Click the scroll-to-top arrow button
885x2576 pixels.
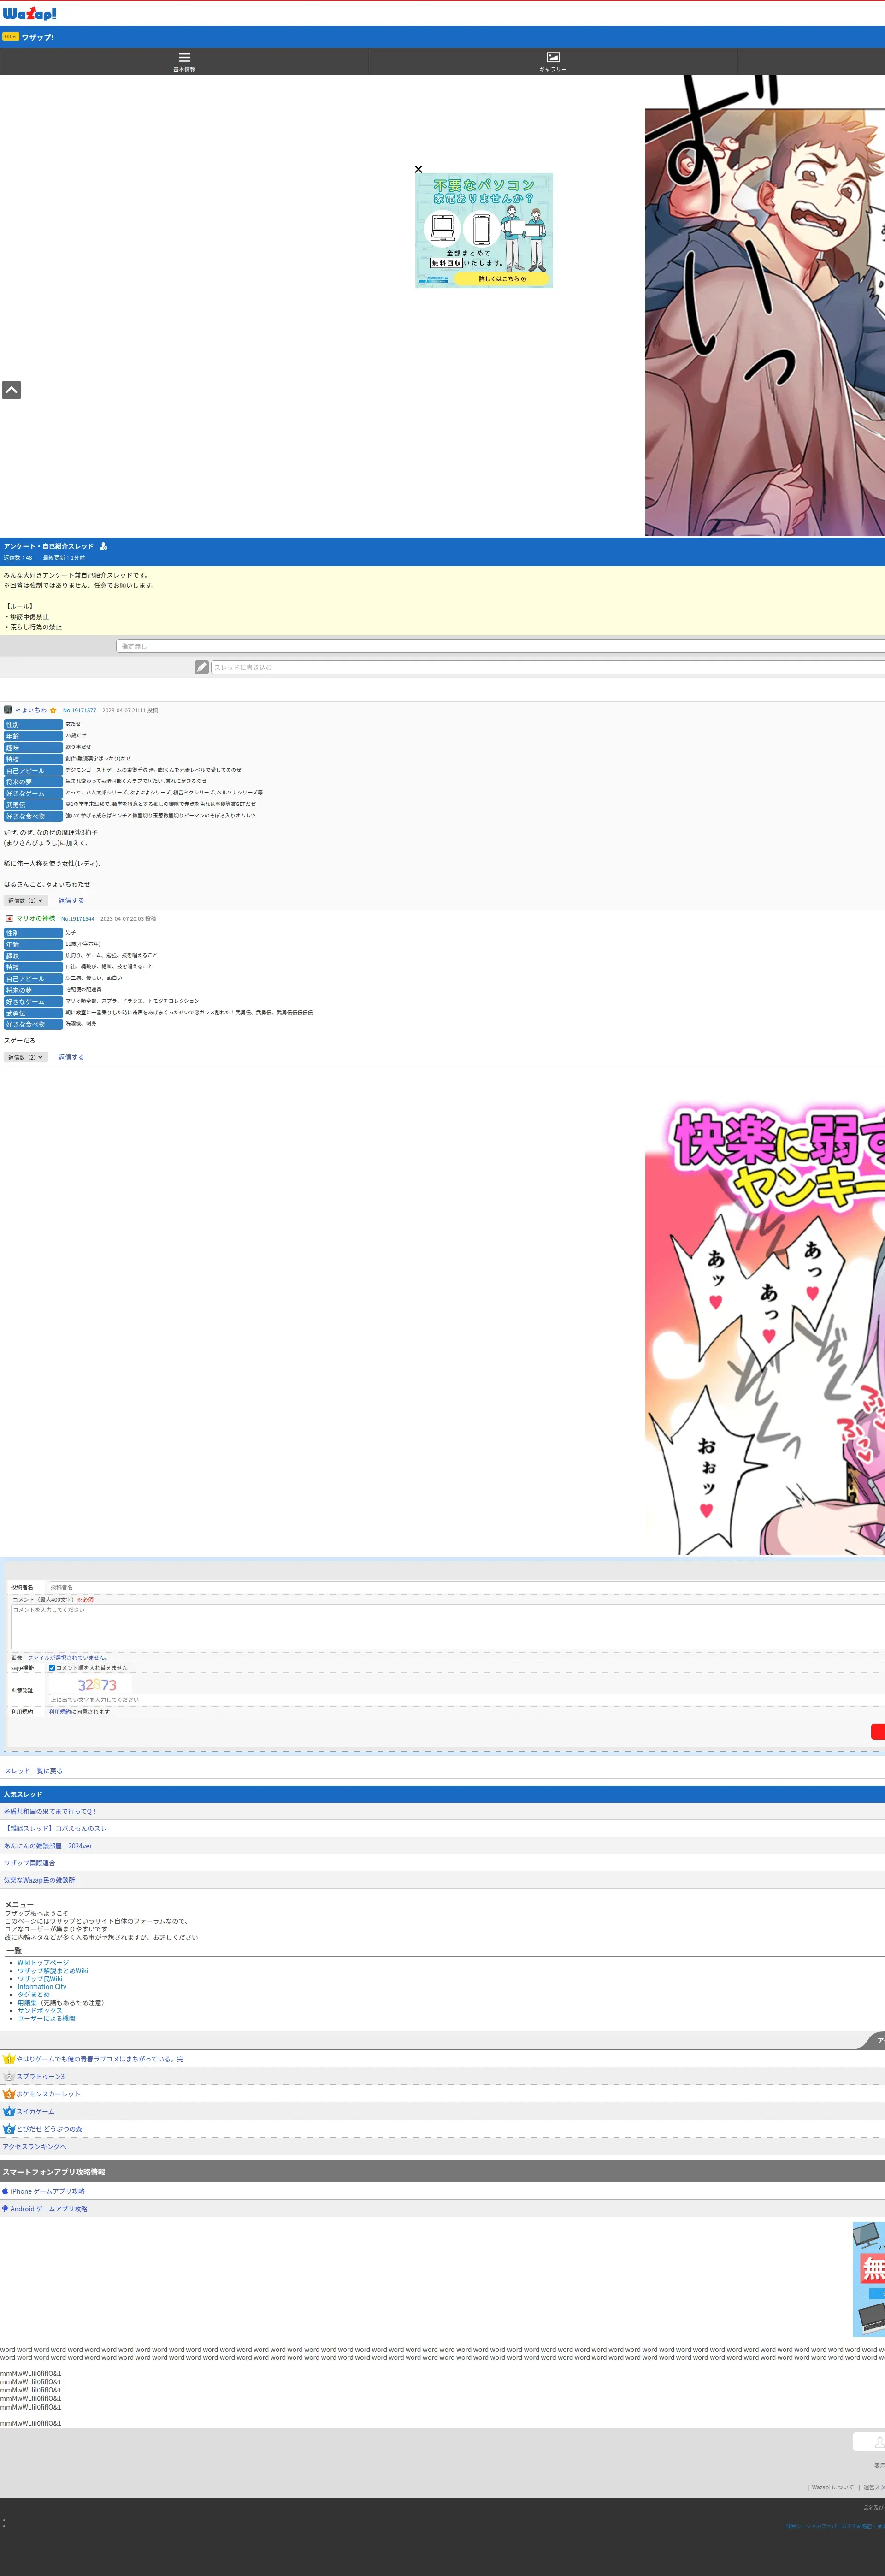coord(11,390)
